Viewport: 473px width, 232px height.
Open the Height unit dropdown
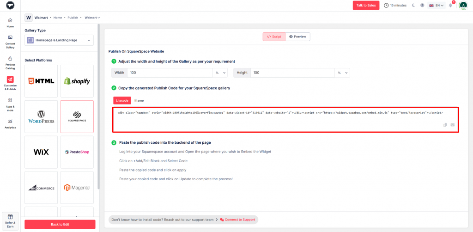click(x=342, y=73)
